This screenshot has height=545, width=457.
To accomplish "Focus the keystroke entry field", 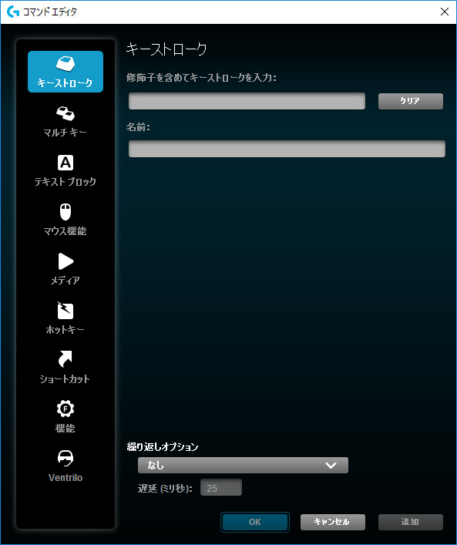I will 247,101.
